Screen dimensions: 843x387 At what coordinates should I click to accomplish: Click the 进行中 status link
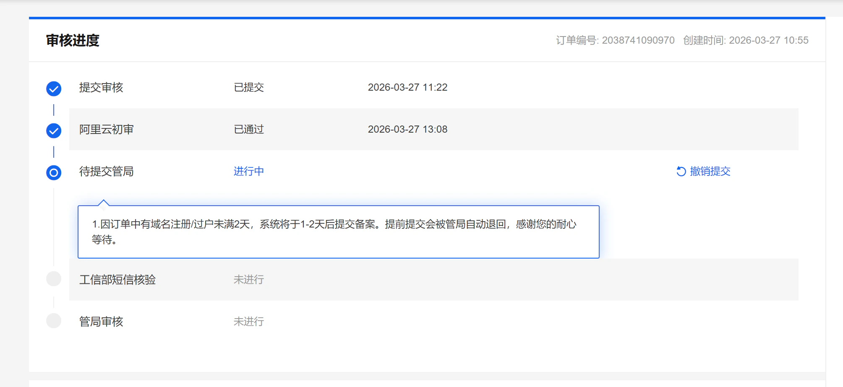click(x=248, y=171)
